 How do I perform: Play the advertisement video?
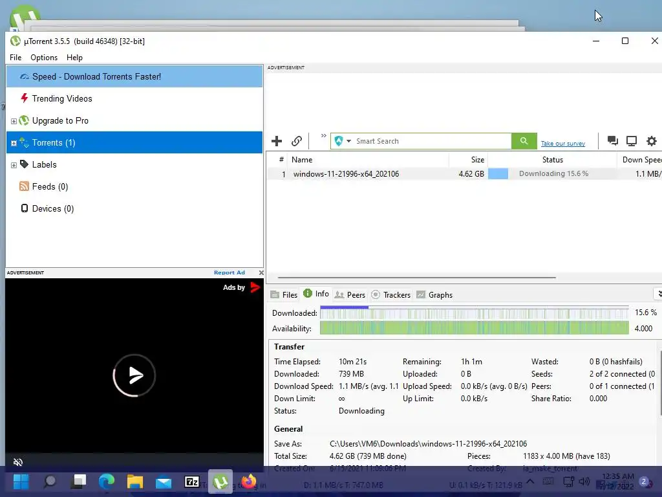(134, 375)
